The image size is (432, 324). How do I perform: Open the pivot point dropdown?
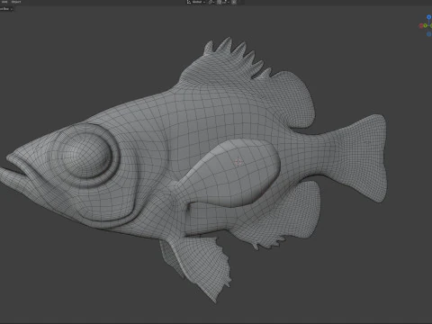pos(211,2)
